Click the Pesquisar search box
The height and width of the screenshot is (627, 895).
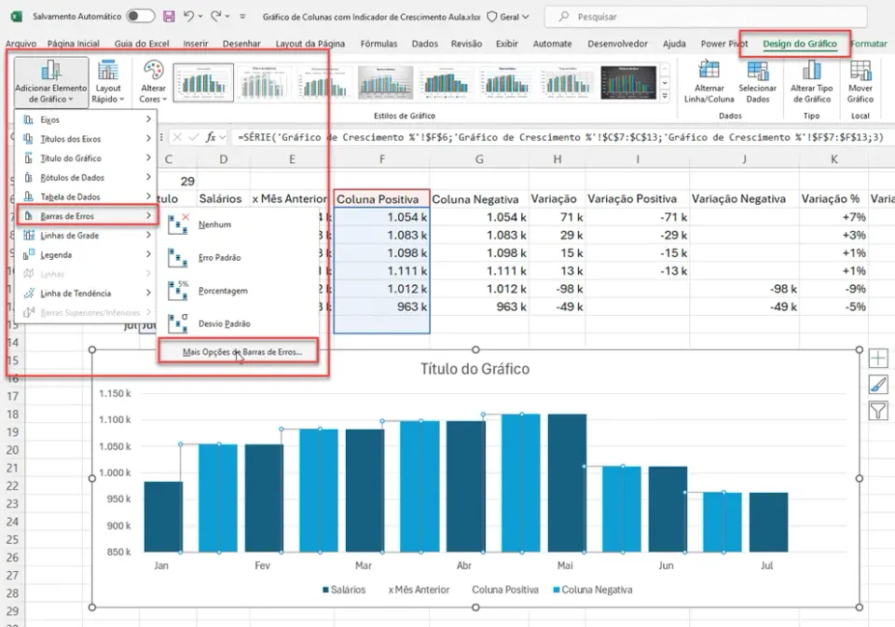coord(706,17)
